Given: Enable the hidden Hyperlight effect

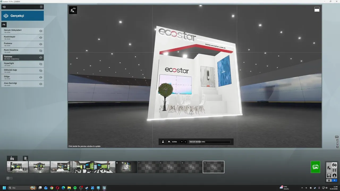Looking at the screenshot, I should click(41, 64).
